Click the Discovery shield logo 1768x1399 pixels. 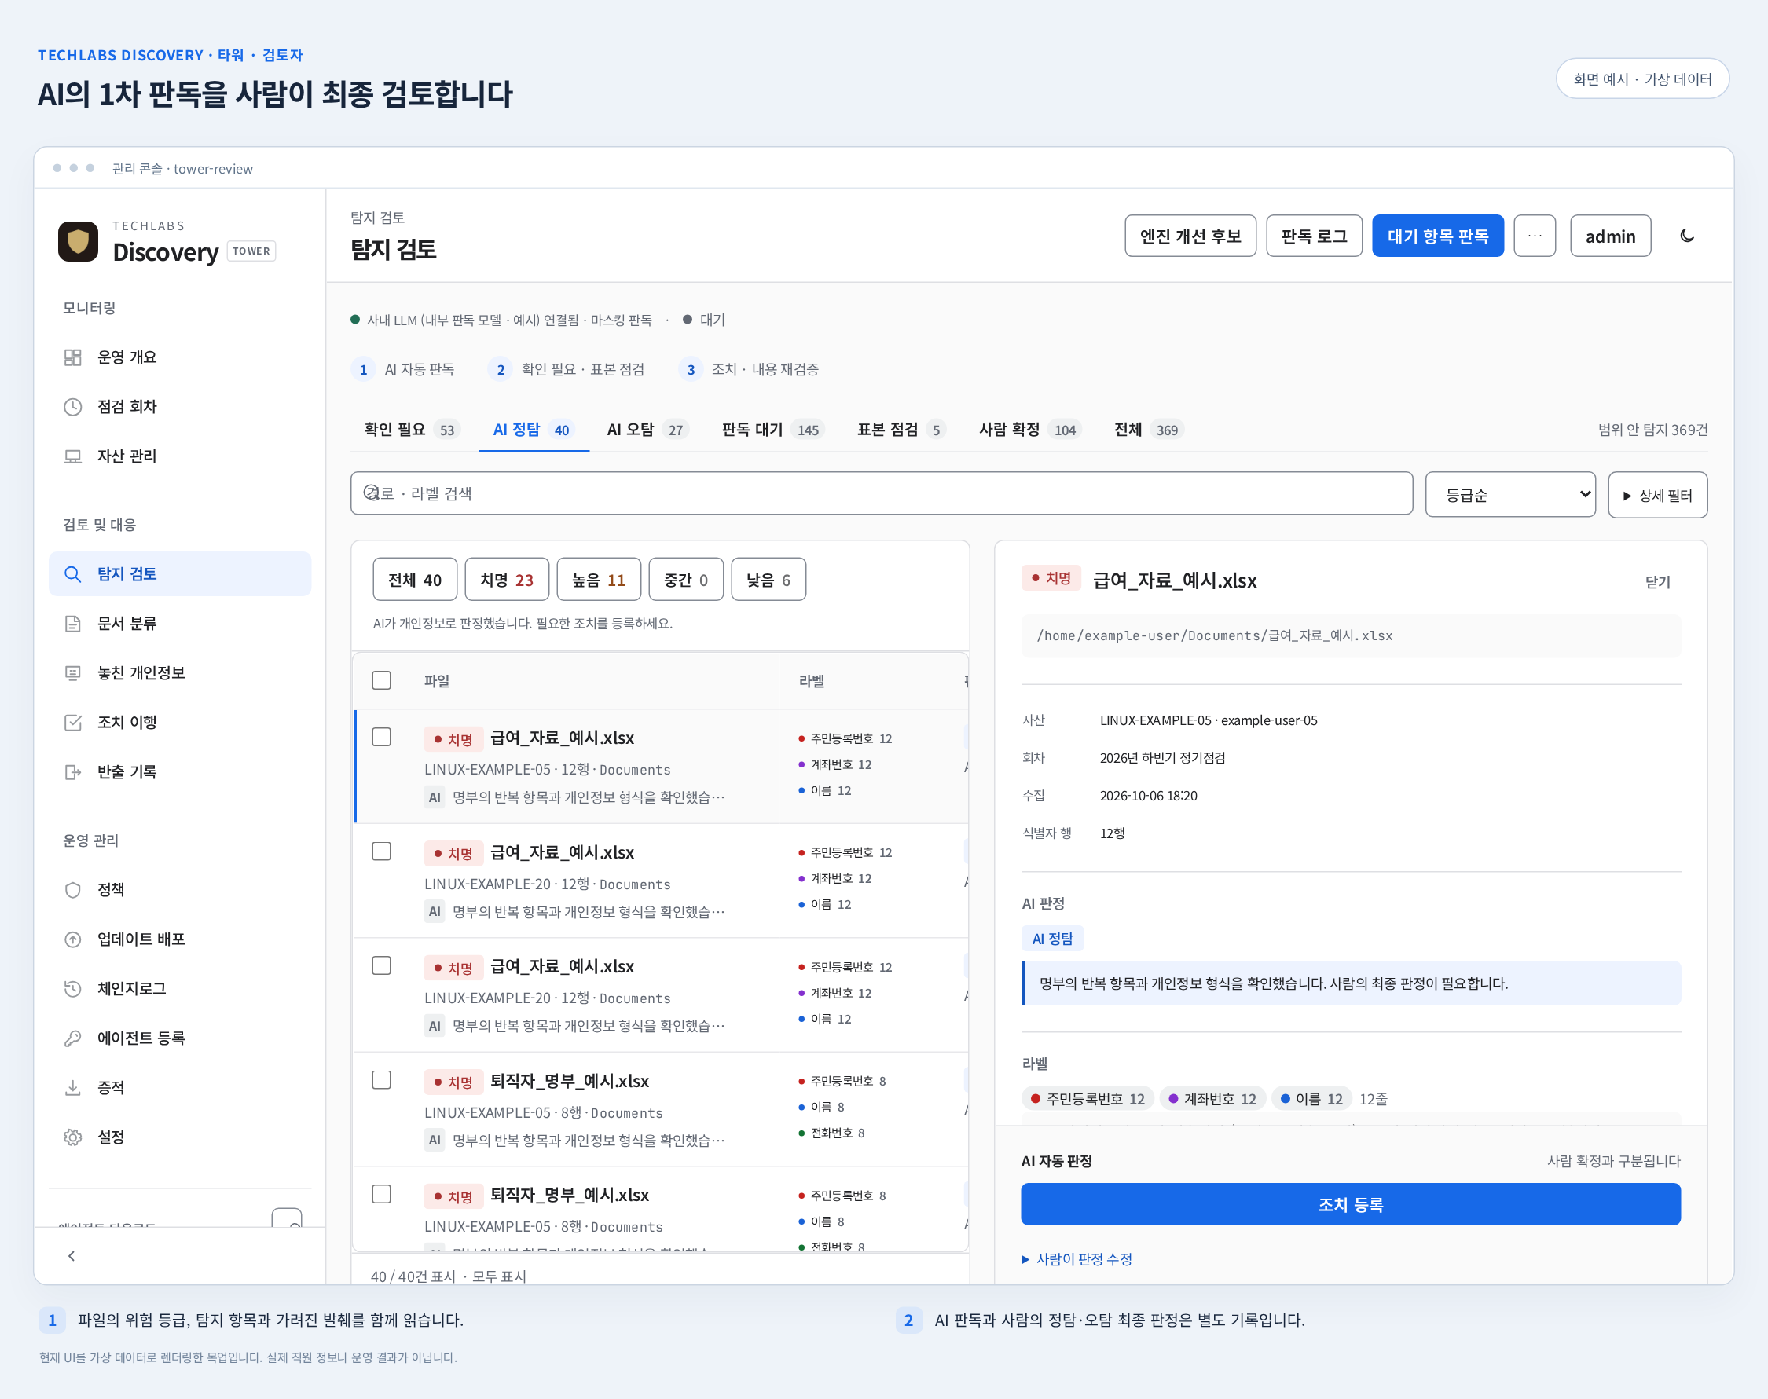coord(78,241)
